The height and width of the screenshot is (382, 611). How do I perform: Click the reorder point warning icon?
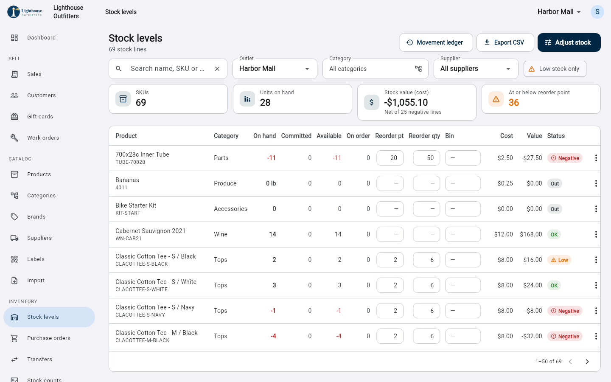click(496, 99)
